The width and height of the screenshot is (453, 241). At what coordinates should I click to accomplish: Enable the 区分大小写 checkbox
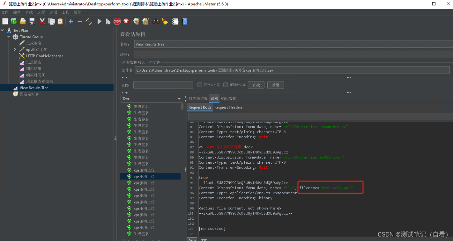coord(200,85)
